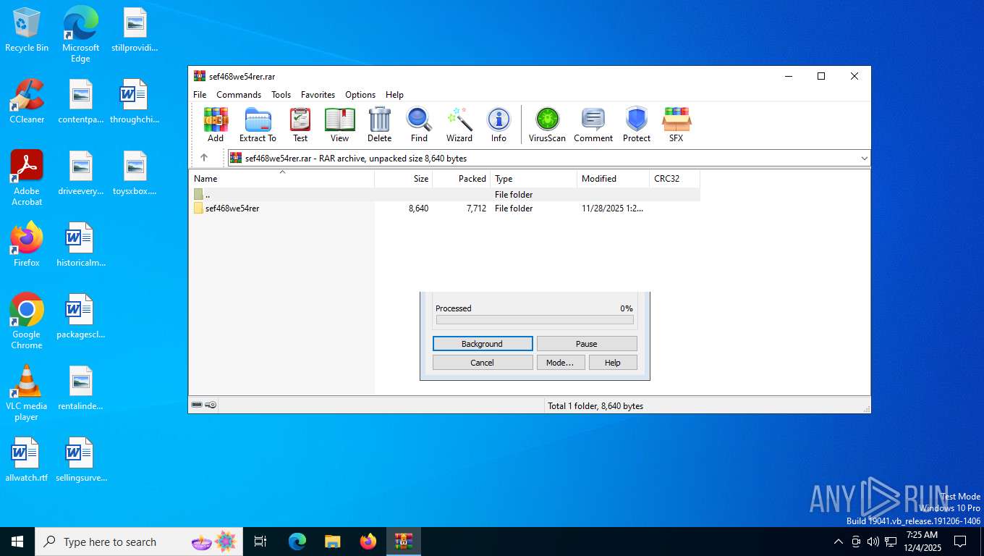Open the View file tool

tap(339, 125)
